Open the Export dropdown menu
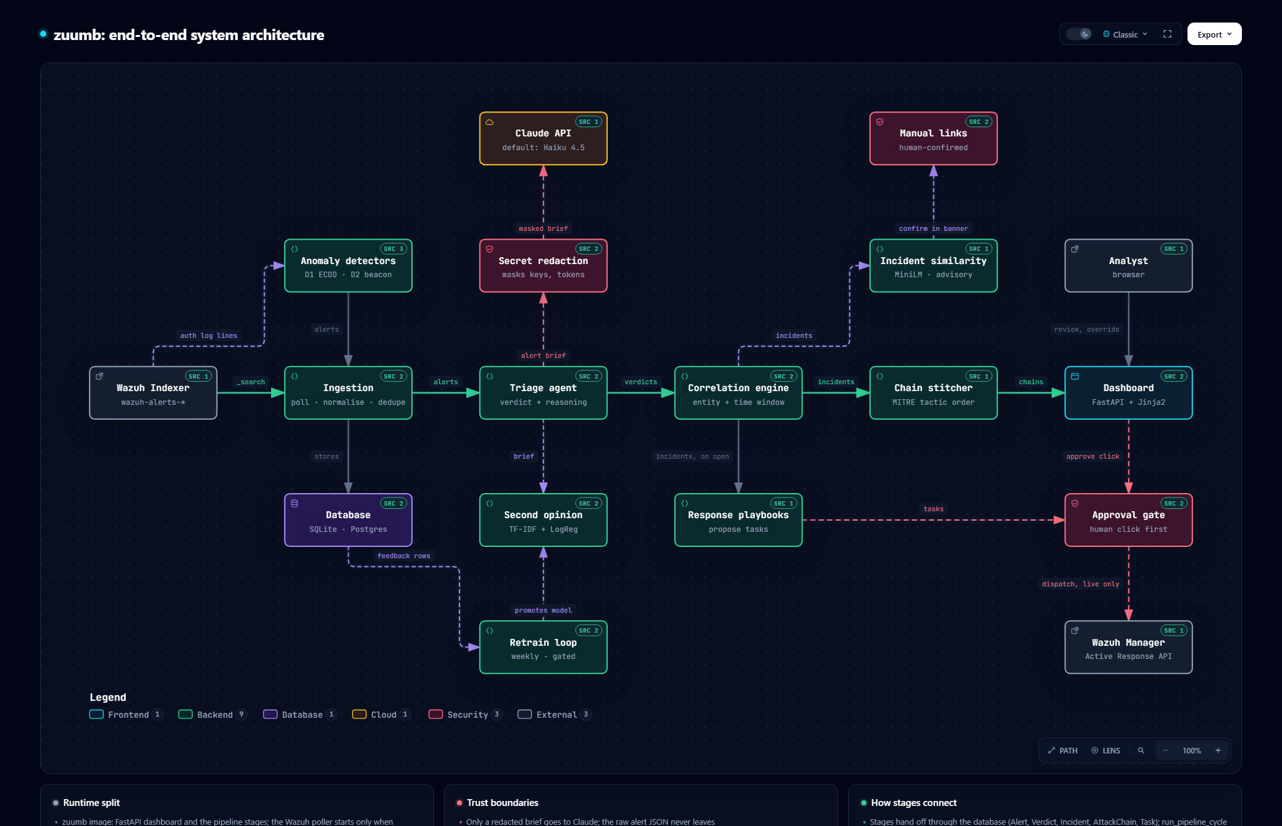The width and height of the screenshot is (1282, 826). pyautogui.click(x=1214, y=34)
